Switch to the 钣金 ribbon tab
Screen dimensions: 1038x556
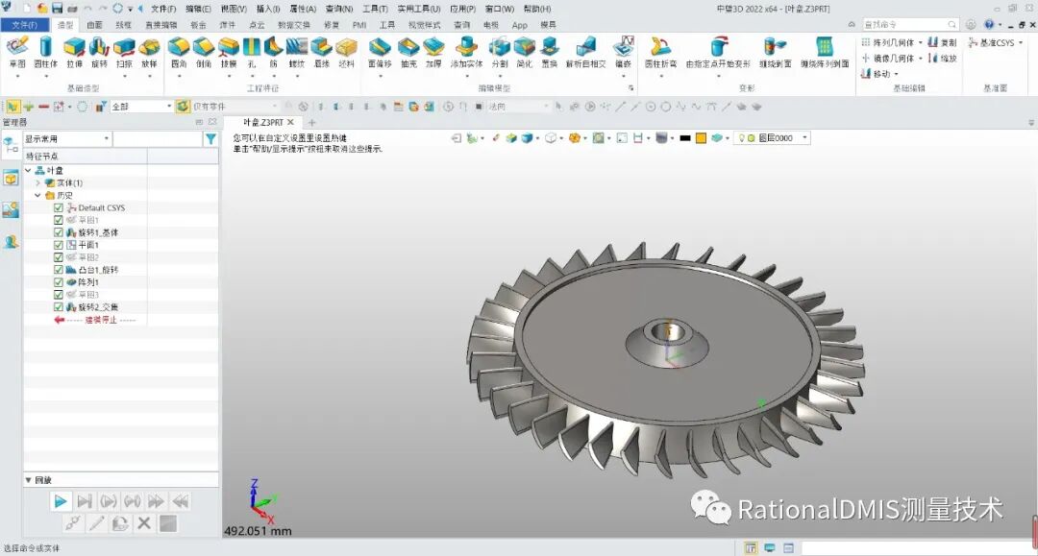[x=198, y=24]
